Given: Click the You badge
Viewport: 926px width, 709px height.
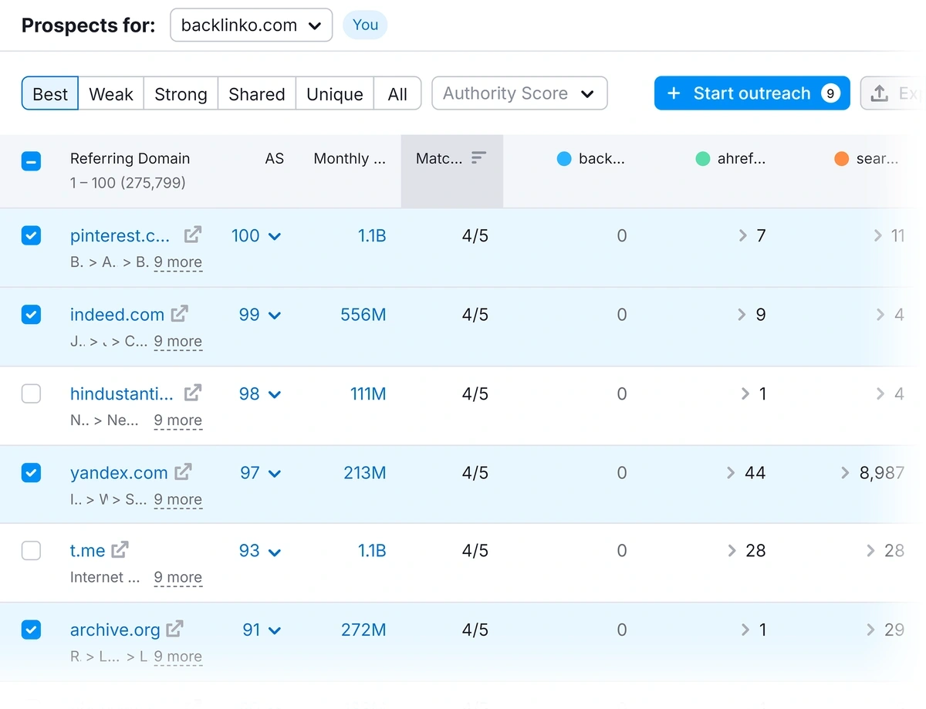Looking at the screenshot, I should coord(365,25).
